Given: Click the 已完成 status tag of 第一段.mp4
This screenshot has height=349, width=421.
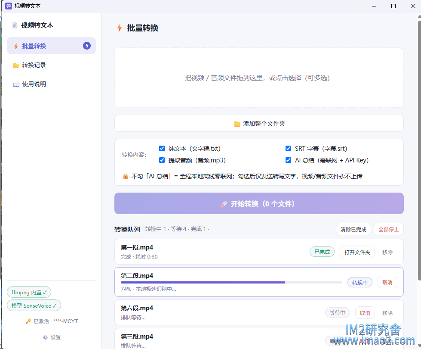Looking at the screenshot, I should coord(322,252).
